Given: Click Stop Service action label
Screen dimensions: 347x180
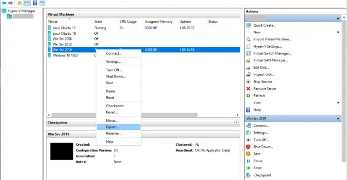Looking at the screenshot, I should point(262,82).
